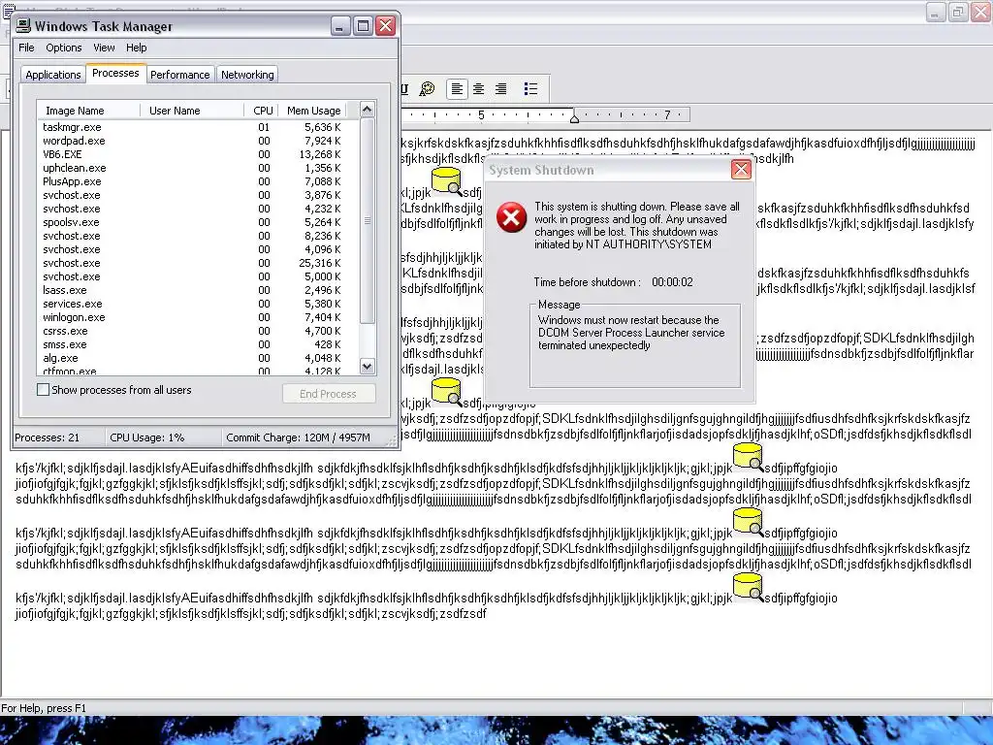Sort processes by Image Name column
The image size is (993, 745).
pos(88,111)
